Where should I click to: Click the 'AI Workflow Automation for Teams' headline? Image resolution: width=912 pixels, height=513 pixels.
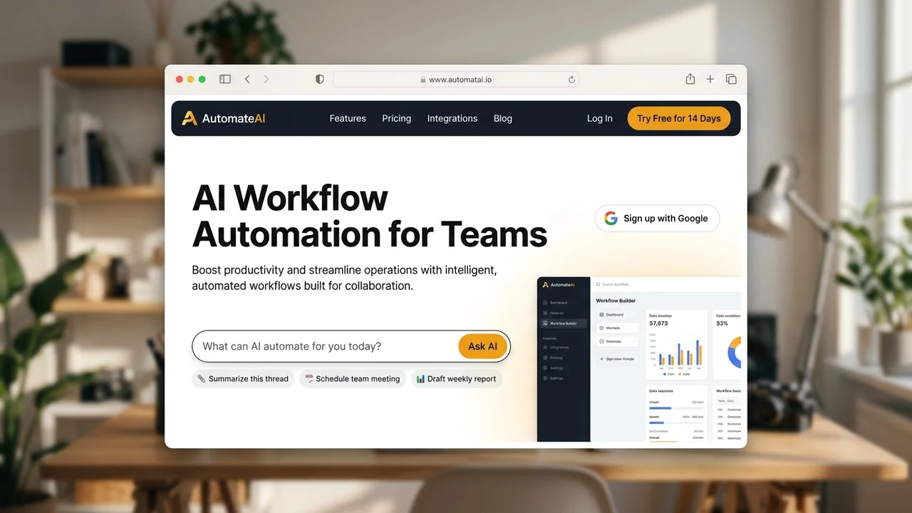click(369, 216)
